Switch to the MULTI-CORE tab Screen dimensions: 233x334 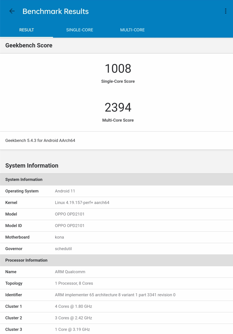[132, 30]
